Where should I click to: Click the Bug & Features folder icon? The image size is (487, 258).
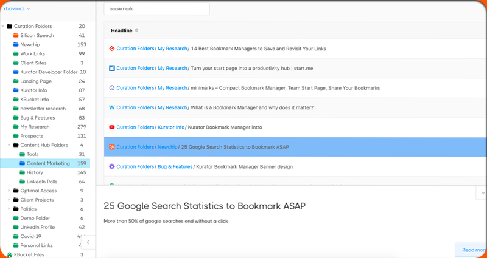point(16,118)
